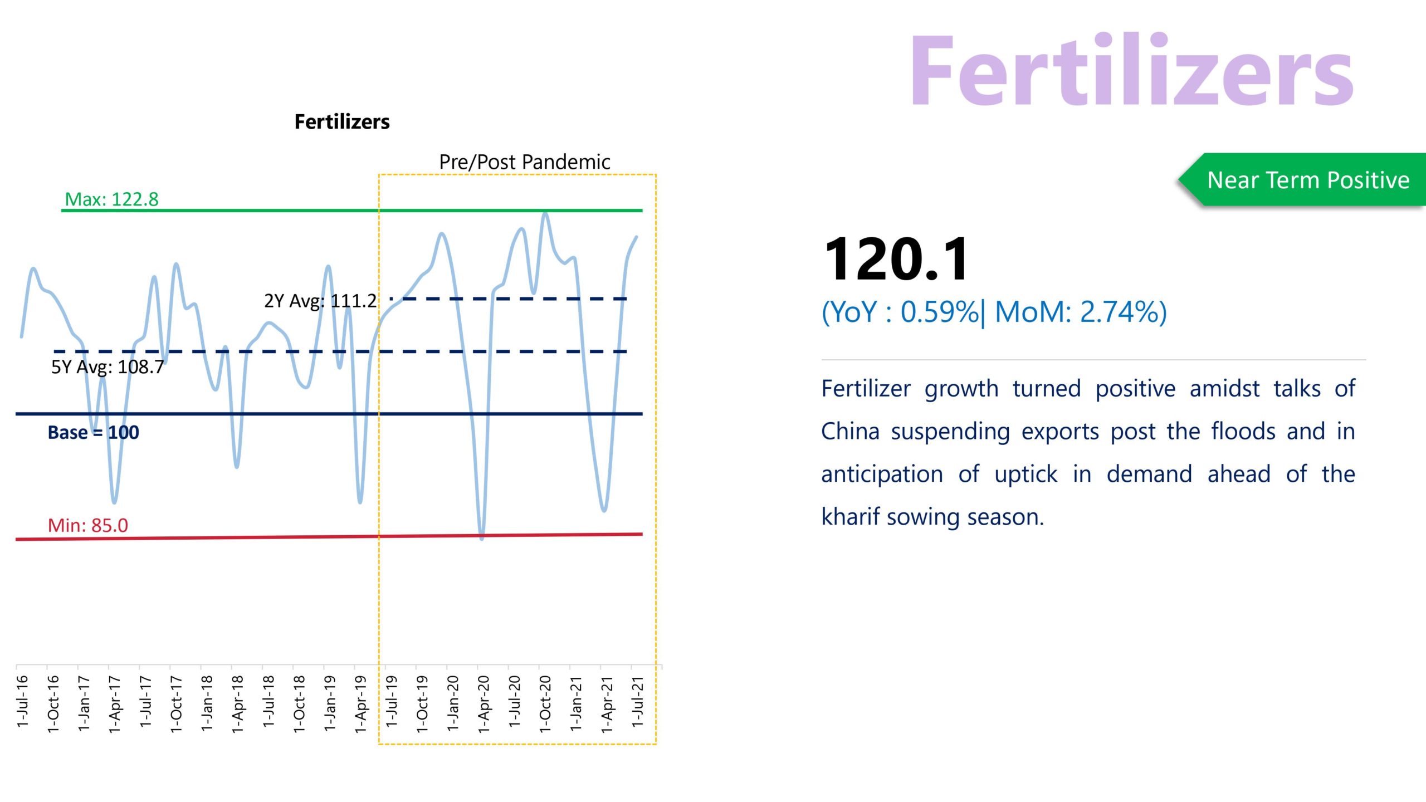Select the 120.1 index value
The height and width of the screenshot is (802, 1426).
pos(896,259)
